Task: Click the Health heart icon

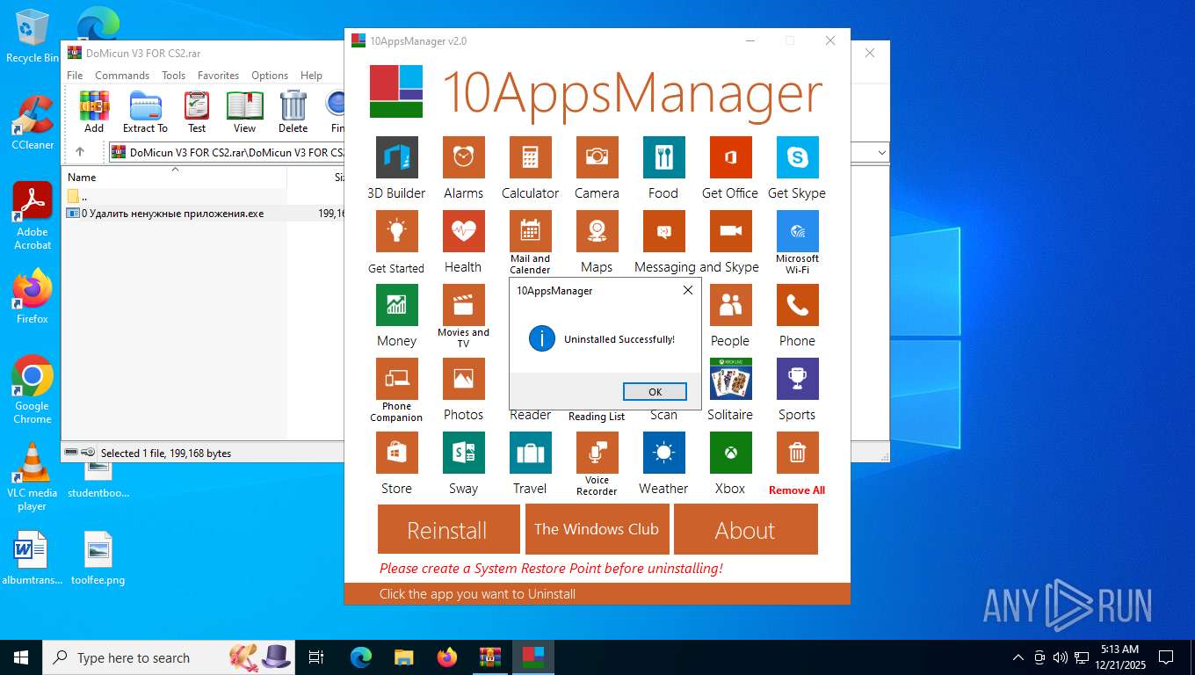Action: tap(463, 231)
